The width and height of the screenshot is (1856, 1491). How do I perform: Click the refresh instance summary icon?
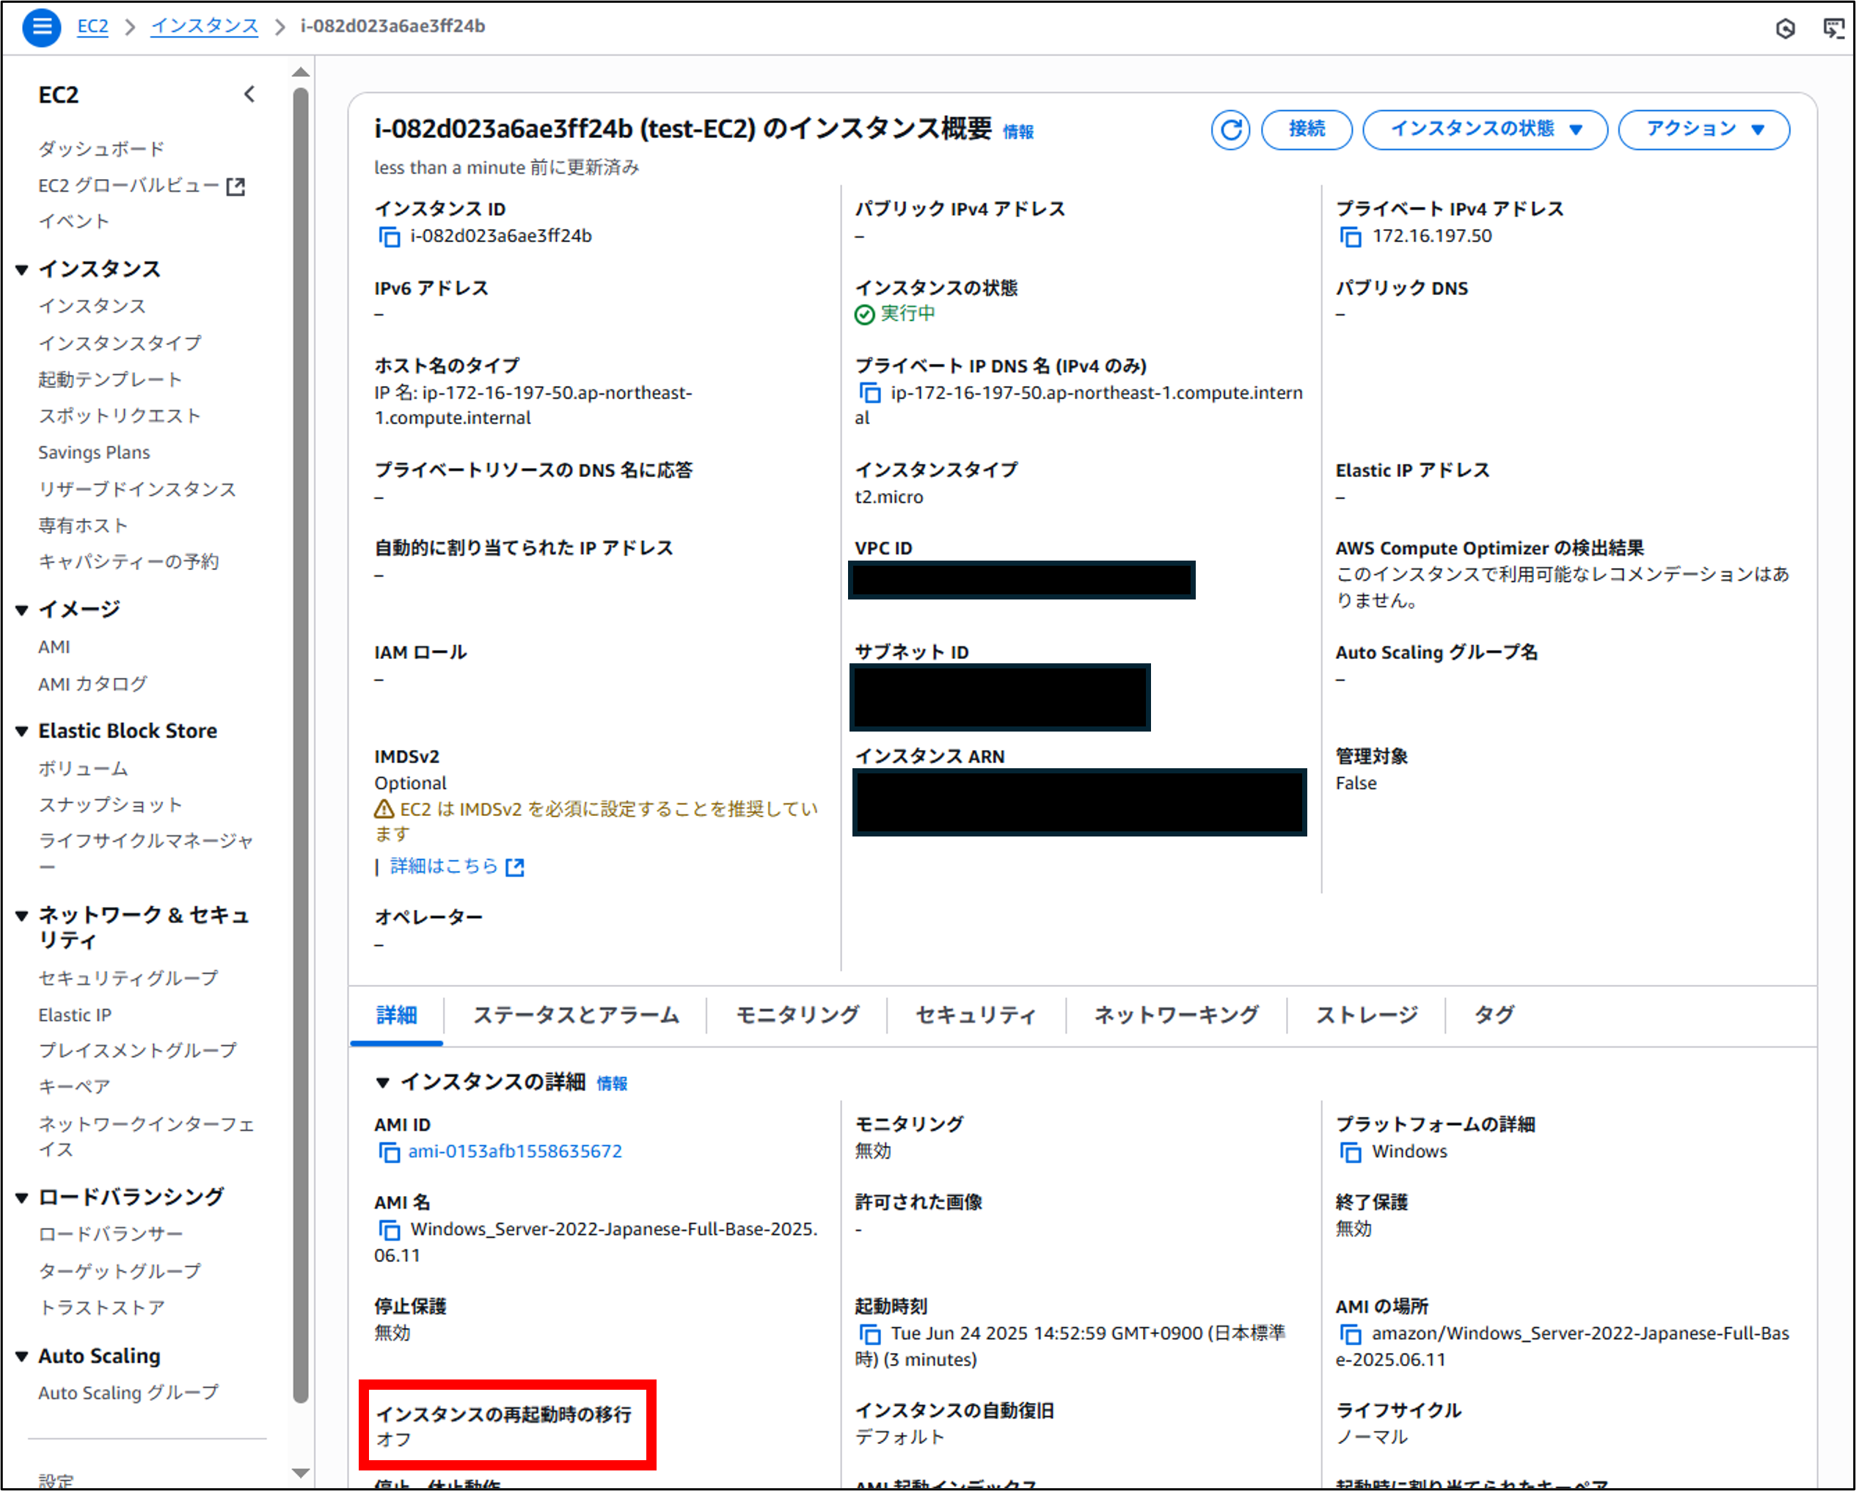pyautogui.click(x=1230, y=130)
